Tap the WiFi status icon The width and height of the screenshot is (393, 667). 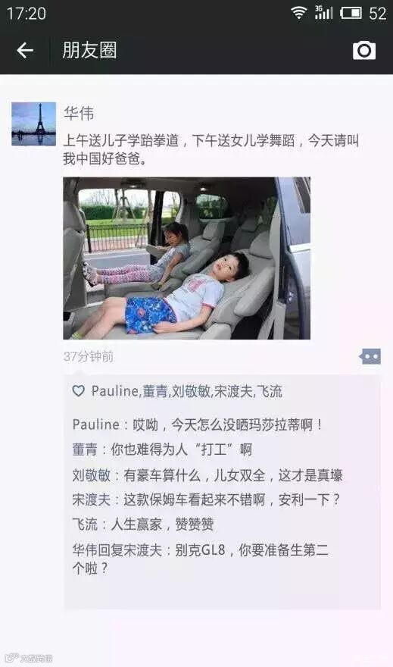[298, 13]
